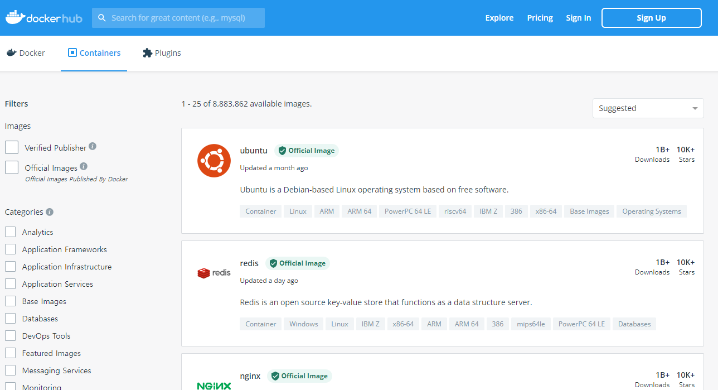Check the Application Frameworks category
Image resolution: width=718 pixels, height=390 pixels.
(10, 249)
